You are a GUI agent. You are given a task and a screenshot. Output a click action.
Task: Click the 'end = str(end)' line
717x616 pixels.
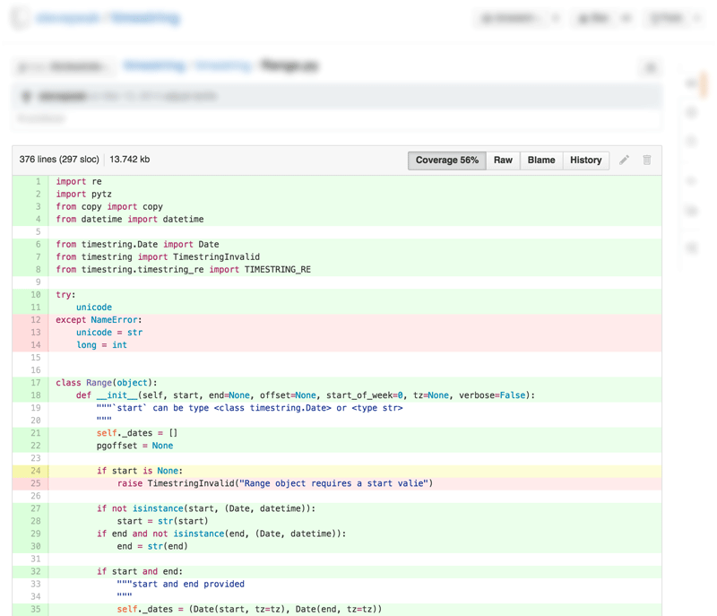pyautogui.click(x=152, y=546)
